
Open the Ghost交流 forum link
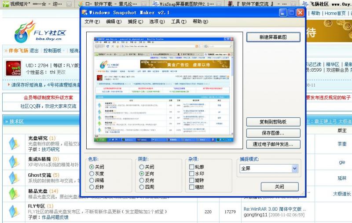(x=40, y=175)
